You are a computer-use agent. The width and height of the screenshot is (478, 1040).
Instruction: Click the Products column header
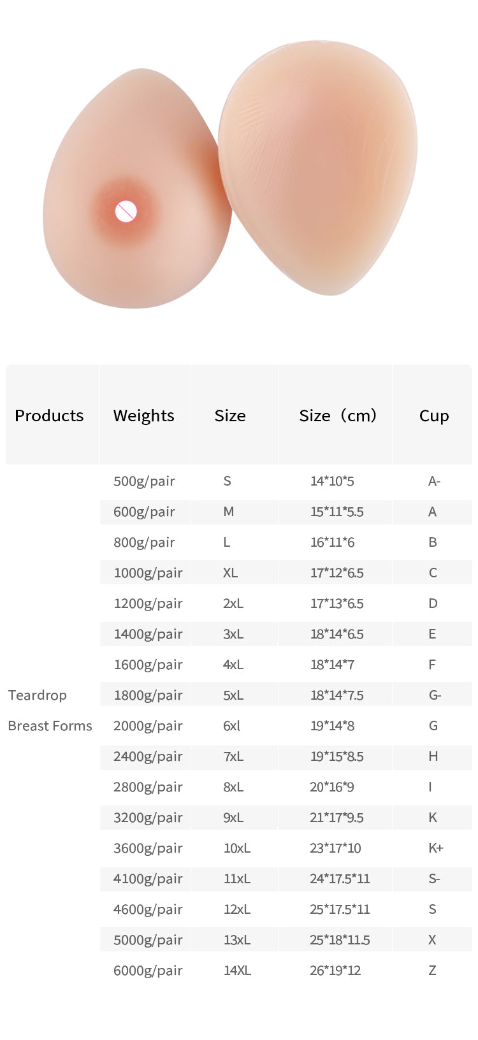pyautogui.click(x=49, y=415)
